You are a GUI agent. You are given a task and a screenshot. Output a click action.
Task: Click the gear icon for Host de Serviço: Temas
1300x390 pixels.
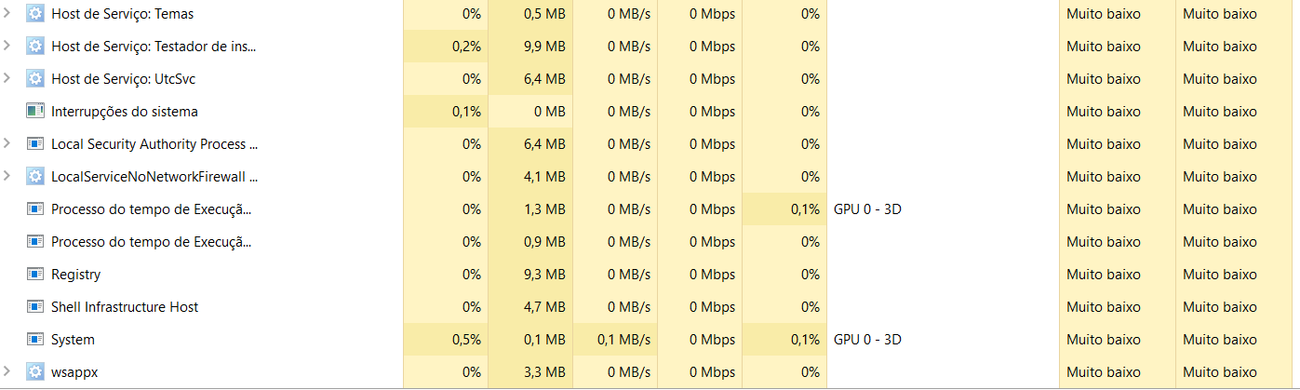[35, 14]
